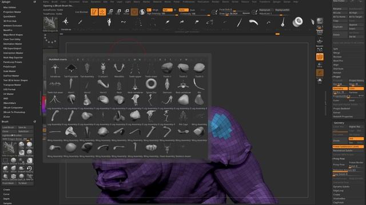The width and height of the screenshot is (366, 205).
Task: Pick the Skeleton Assem insert mesh
Action: 183,150
